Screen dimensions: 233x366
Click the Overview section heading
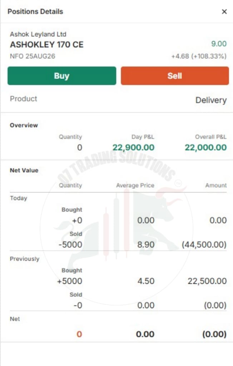pos(24,125)
